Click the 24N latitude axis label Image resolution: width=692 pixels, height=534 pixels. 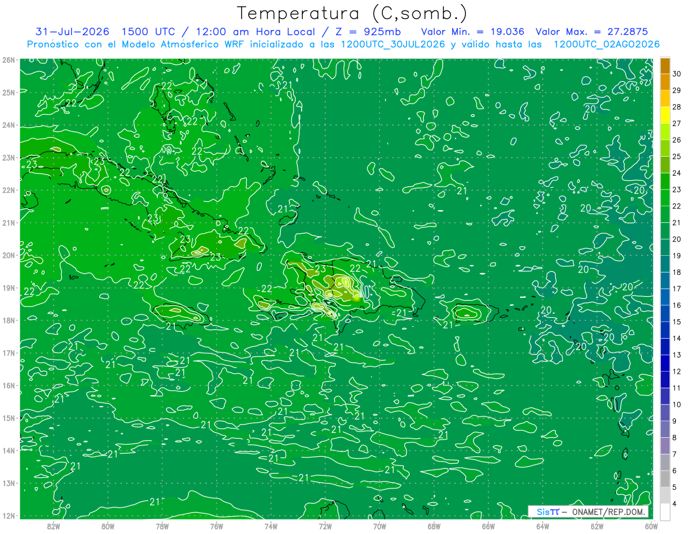(8, 125)
